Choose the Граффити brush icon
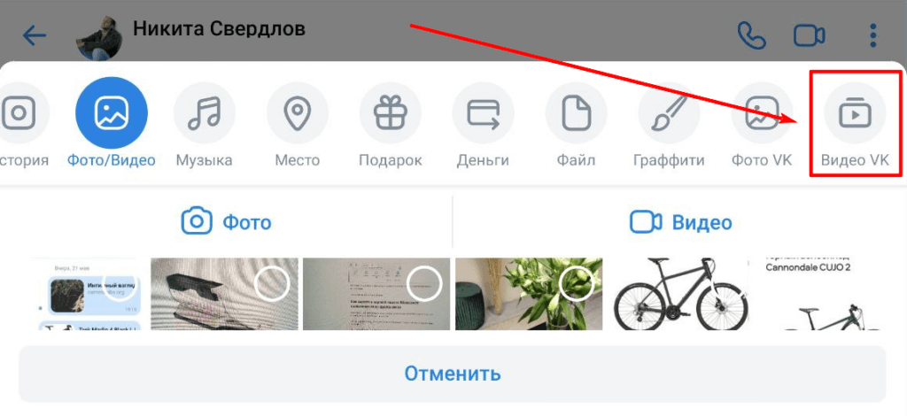This screenshot has height=416, width=907. pos(669,113)
